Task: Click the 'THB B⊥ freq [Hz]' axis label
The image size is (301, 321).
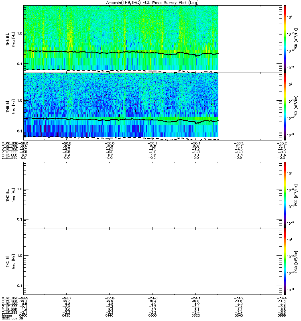Action: pos(10,39)
